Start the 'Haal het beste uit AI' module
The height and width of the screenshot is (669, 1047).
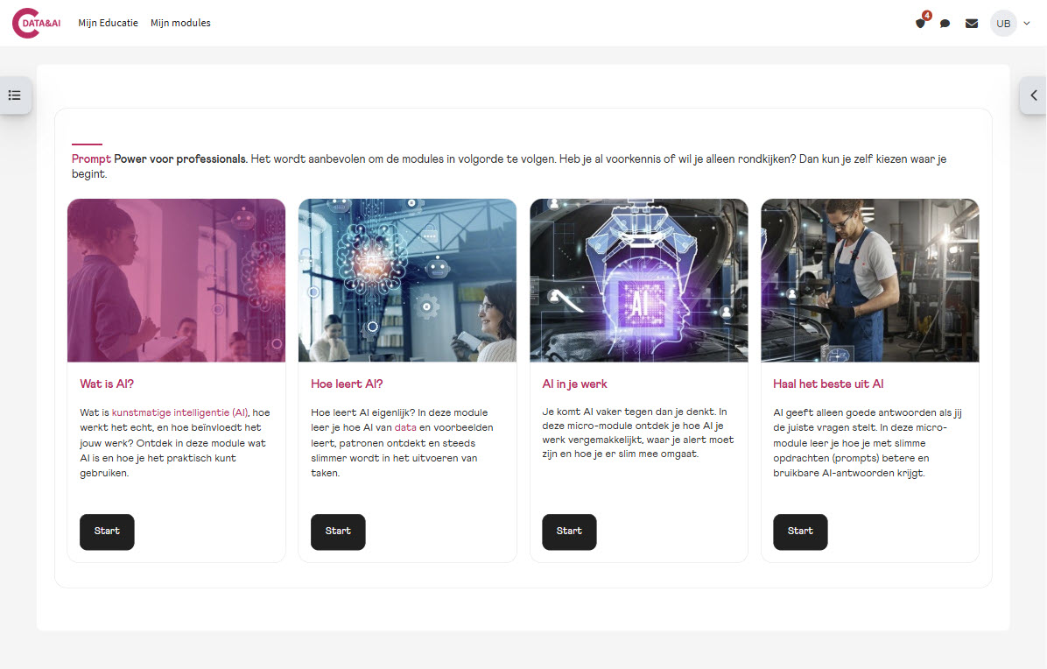point(800,532)
